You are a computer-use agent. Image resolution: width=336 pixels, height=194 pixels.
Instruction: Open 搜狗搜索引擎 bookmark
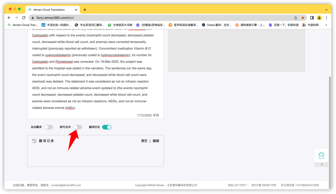tap(250, 25)
